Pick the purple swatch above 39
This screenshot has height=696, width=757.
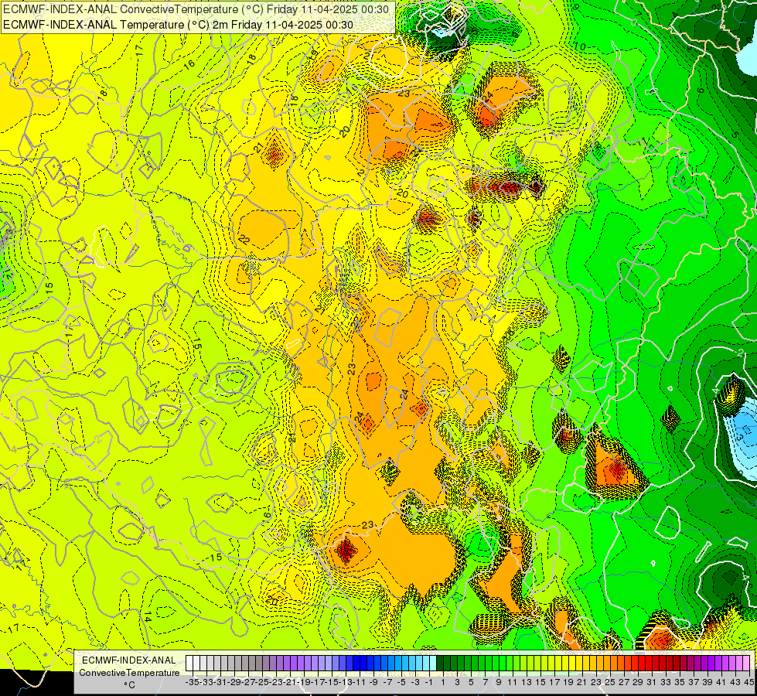coord(704,663)
